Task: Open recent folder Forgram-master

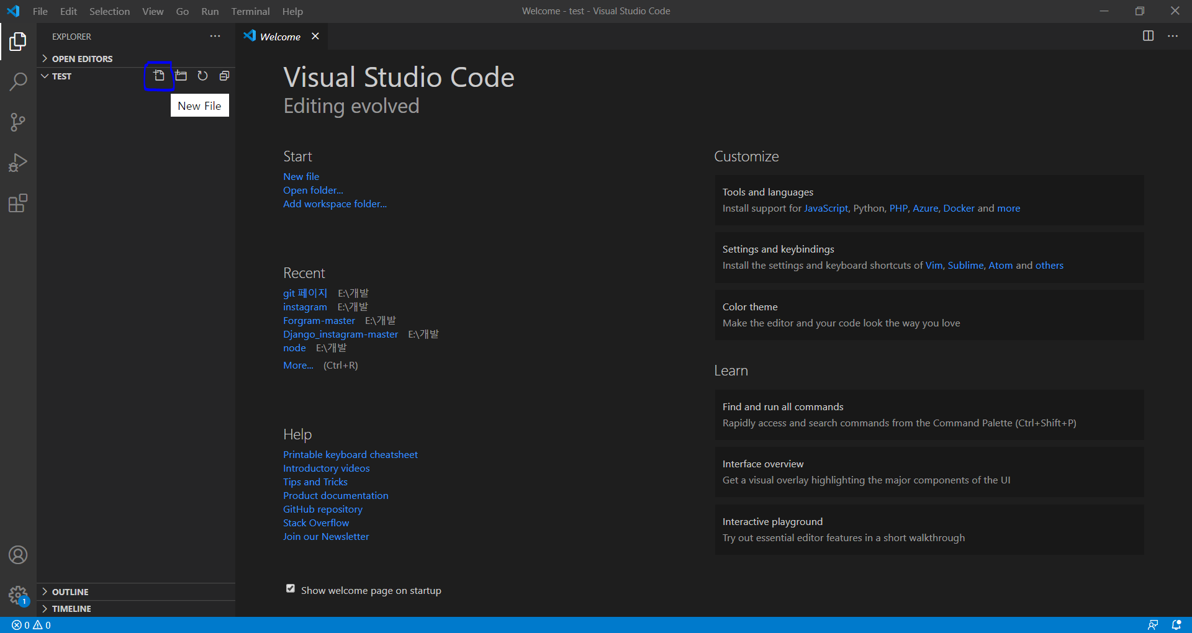Action: point(319,320)
